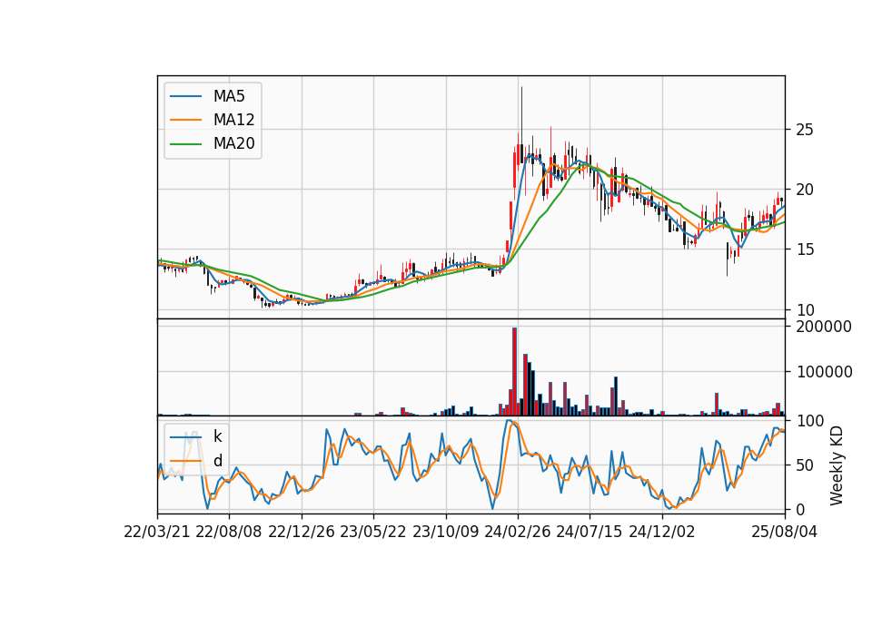This screenshot has height=626, width=872.
Task: Click the 22/12/26 date axis label
Action: (302, 532)
